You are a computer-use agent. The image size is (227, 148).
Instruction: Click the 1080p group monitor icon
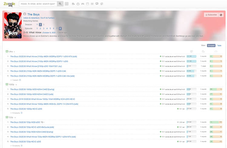[7, 84]
